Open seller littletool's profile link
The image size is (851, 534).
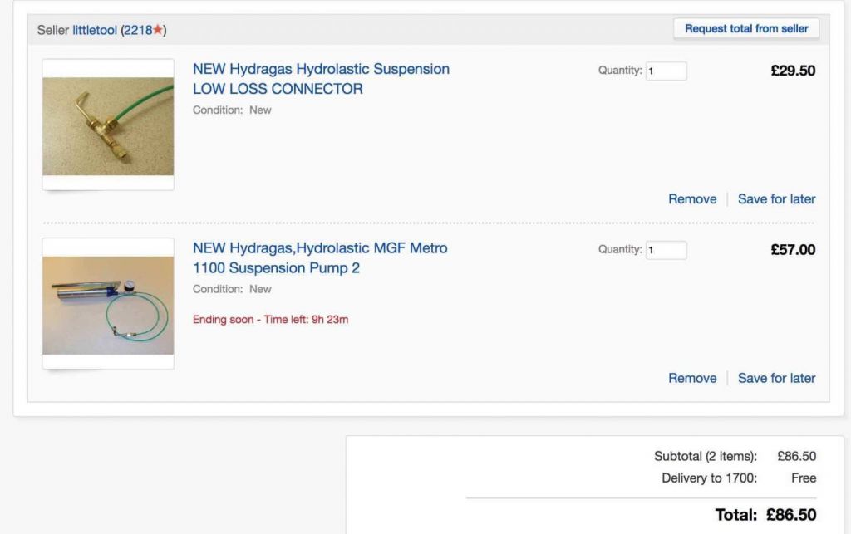point(95,30)
